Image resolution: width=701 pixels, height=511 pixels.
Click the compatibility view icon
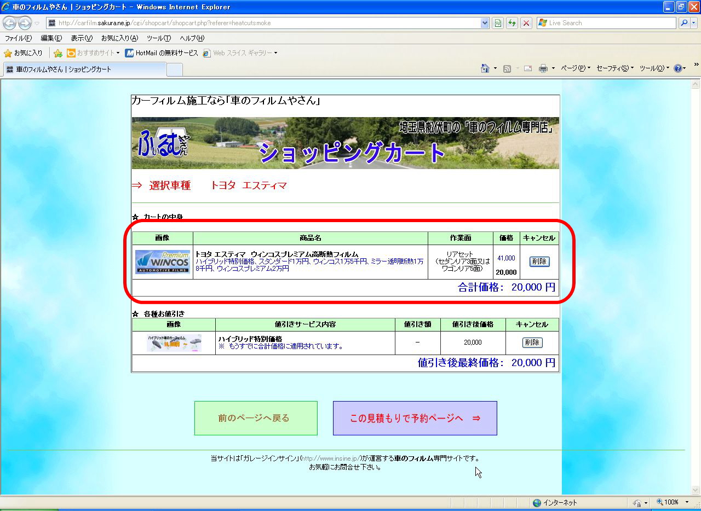click(498, 23)
